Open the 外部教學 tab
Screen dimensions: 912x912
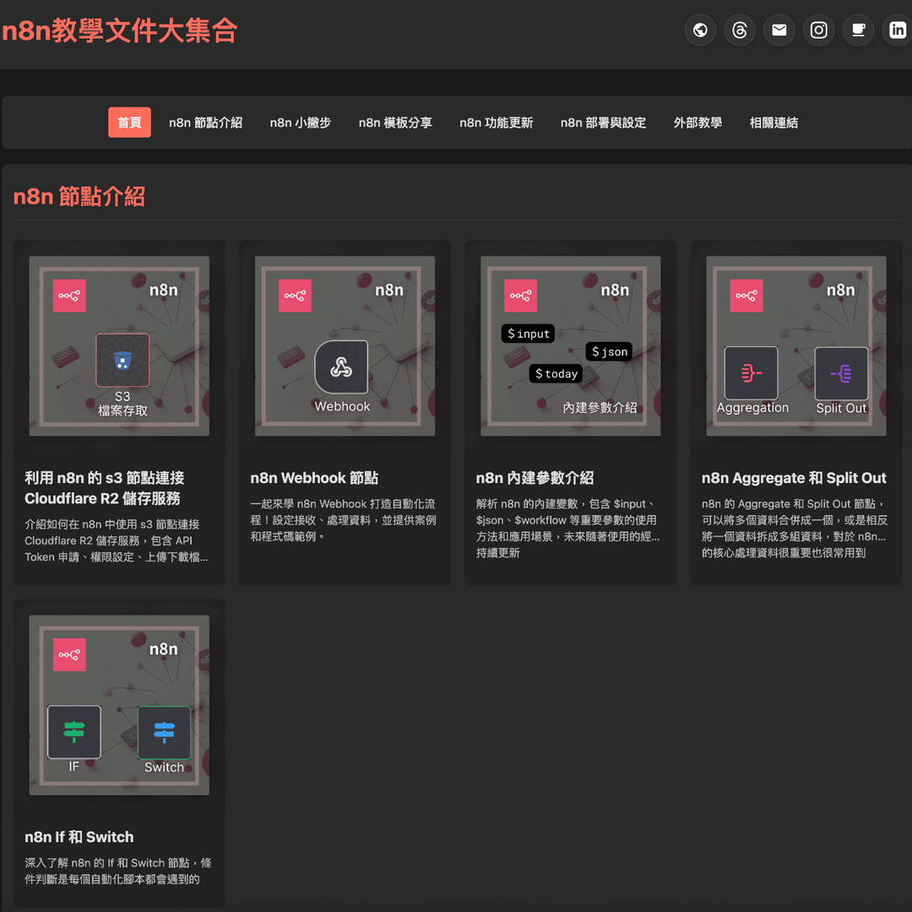click(x=698, y=122)
